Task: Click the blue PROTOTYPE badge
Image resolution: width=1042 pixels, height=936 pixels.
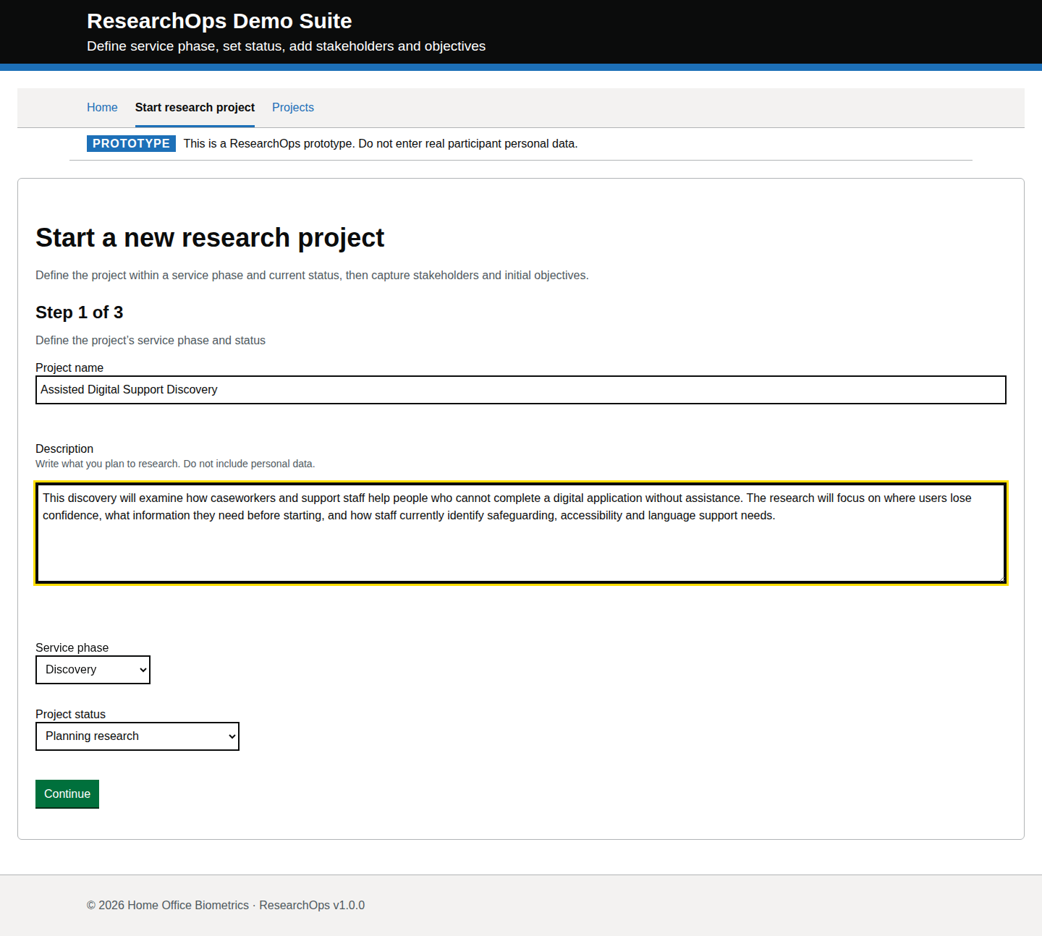Action: [131, 143]
